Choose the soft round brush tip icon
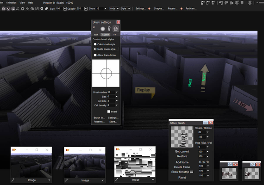The width and height of the screenshot is (264, 185). (x=103, y=29)
